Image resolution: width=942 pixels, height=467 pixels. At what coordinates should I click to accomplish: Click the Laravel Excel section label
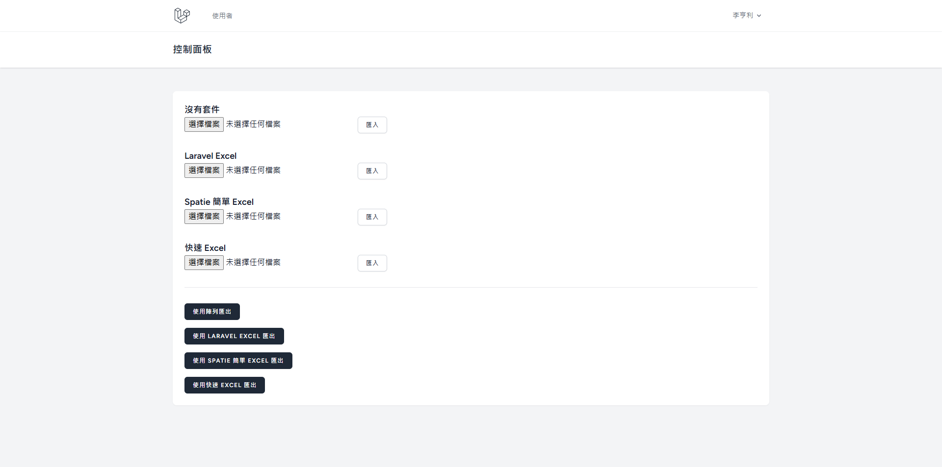(210, 156)
